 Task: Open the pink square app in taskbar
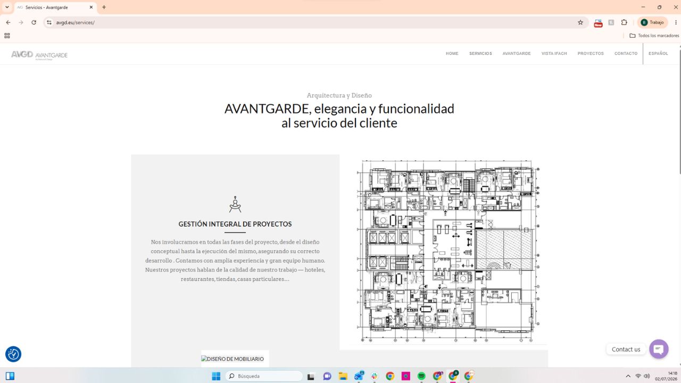406,376
